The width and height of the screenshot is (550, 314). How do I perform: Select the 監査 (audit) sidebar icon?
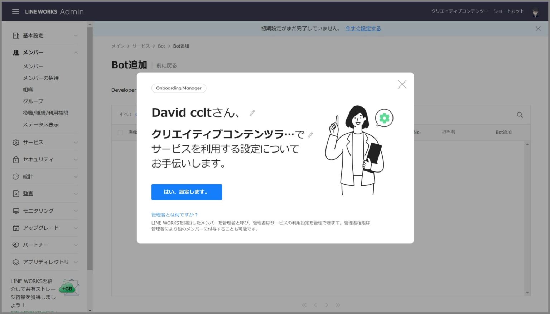pos(15,194)
